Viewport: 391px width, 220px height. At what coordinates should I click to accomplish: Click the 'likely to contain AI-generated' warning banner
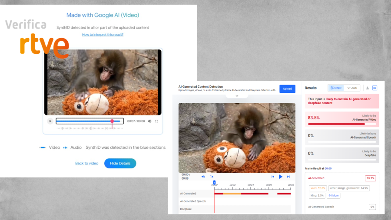coord(342,101)
